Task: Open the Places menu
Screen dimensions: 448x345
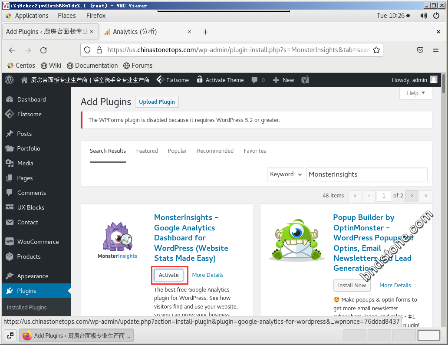Action: (x=67, y=16)
